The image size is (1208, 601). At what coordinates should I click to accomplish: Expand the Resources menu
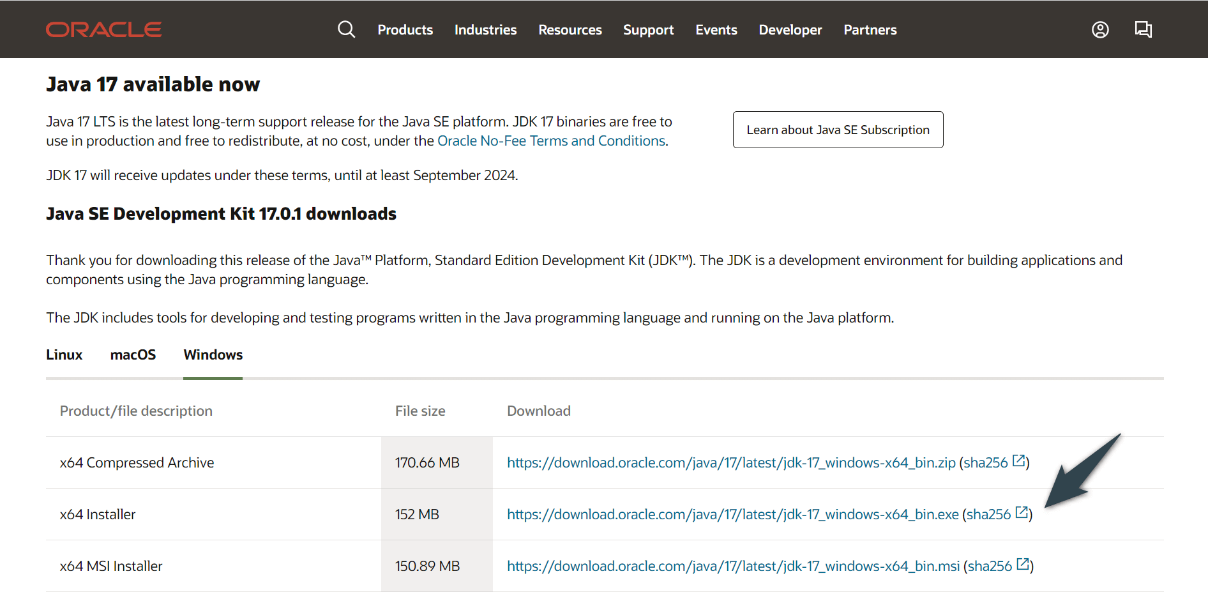pyautogui.click(x=570, y=30)
